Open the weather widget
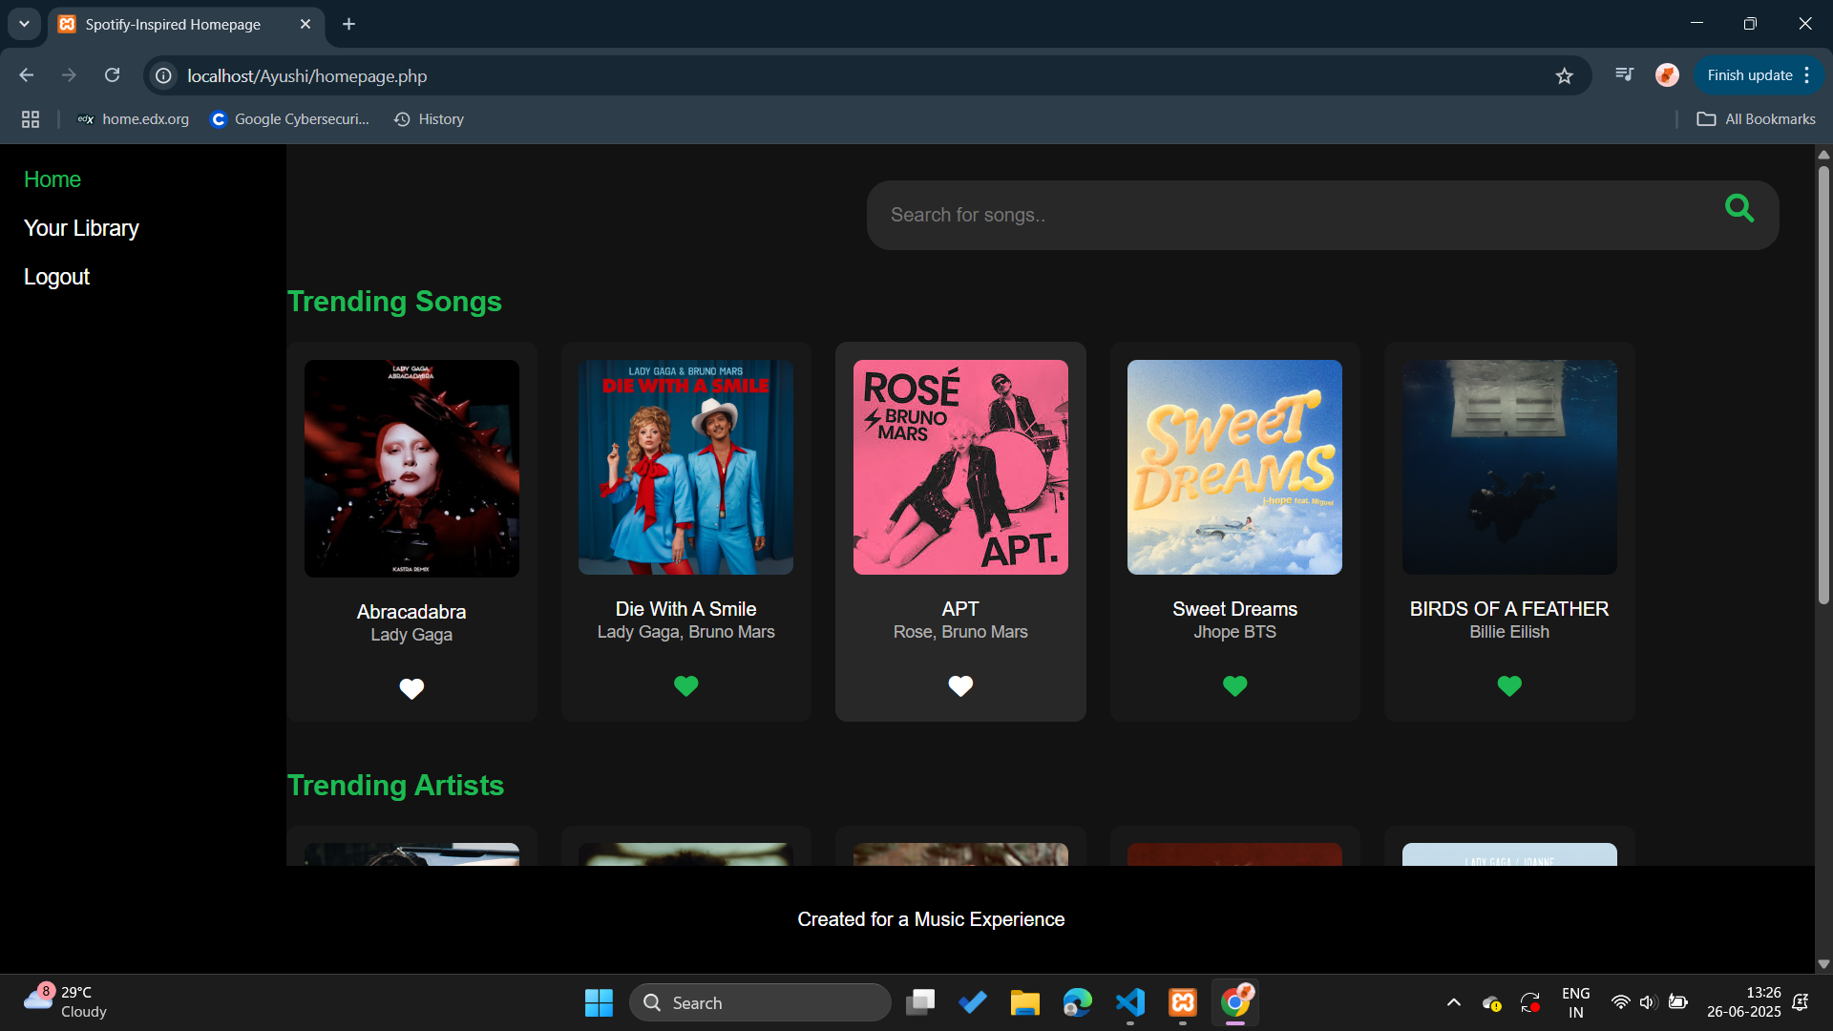The height and width of the screenshot is (1031, 1833). pos(67,1002)
